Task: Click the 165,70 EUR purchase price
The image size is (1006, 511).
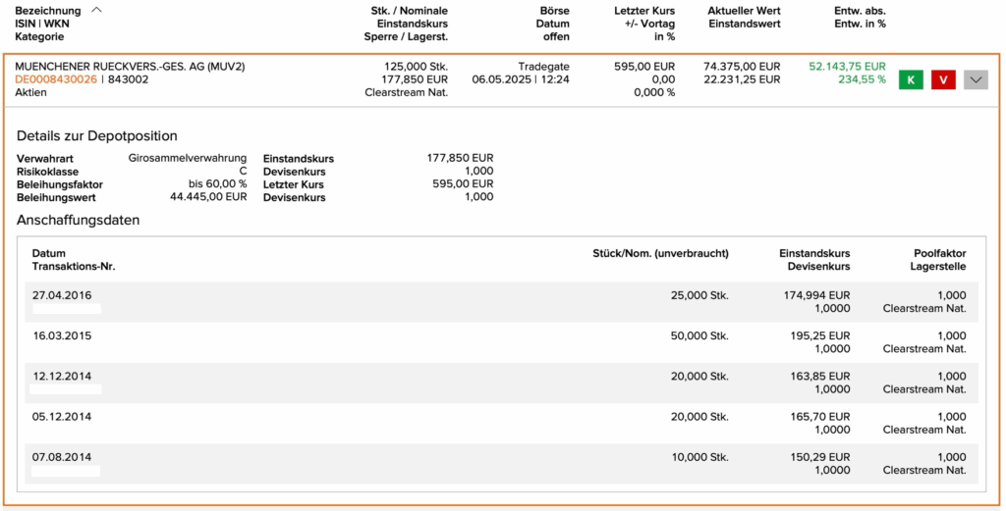Action: (x=820, y=416)
